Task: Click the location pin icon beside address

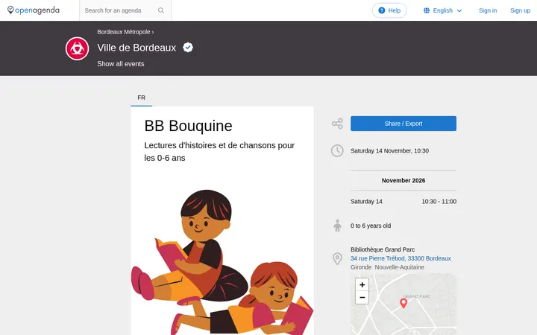Action: point(337,258)
